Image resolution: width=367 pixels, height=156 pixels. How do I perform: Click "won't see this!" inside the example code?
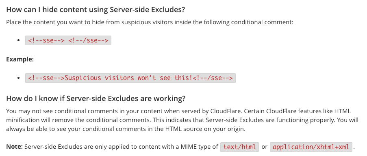click(x=165, y=78)
